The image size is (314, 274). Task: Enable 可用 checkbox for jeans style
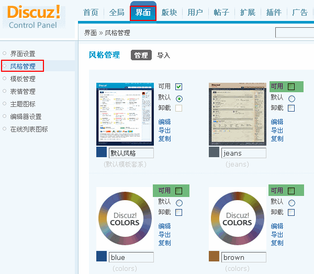[291, 86]
